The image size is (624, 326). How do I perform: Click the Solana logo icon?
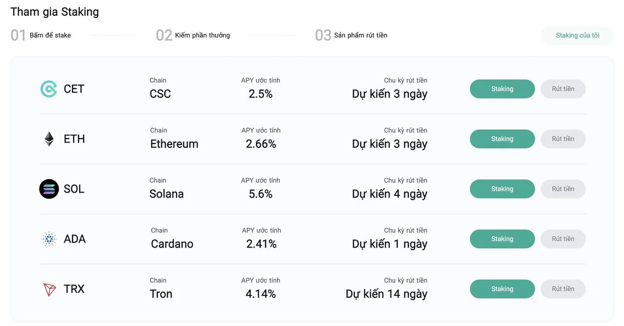49,189
